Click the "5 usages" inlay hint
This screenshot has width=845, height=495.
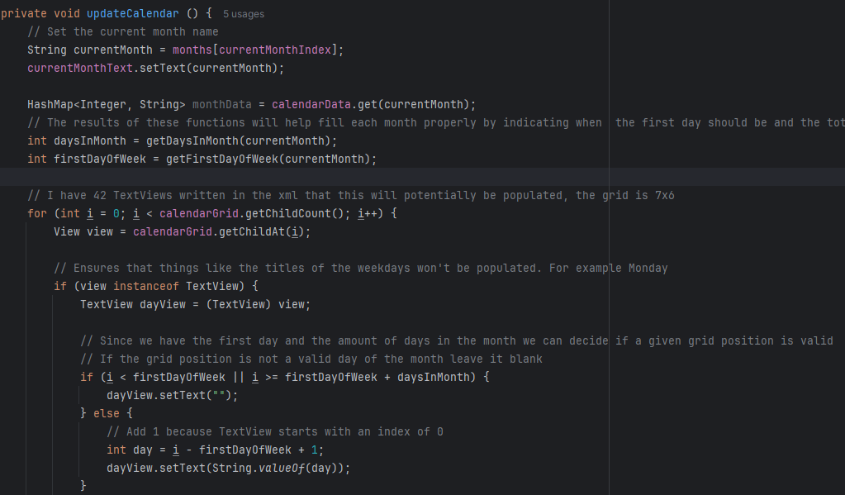244,14
